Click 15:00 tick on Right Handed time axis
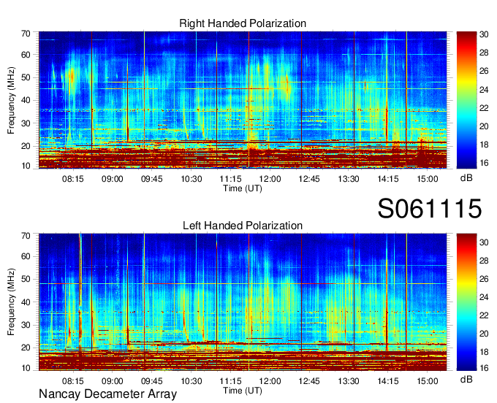497x403 pixels. click(428, 179)
